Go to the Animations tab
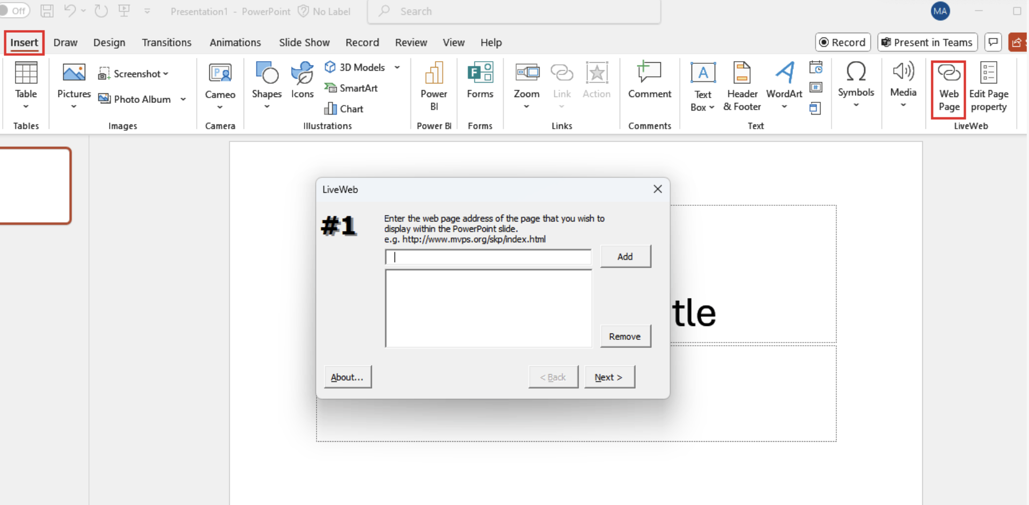 (x=235, y=42)
